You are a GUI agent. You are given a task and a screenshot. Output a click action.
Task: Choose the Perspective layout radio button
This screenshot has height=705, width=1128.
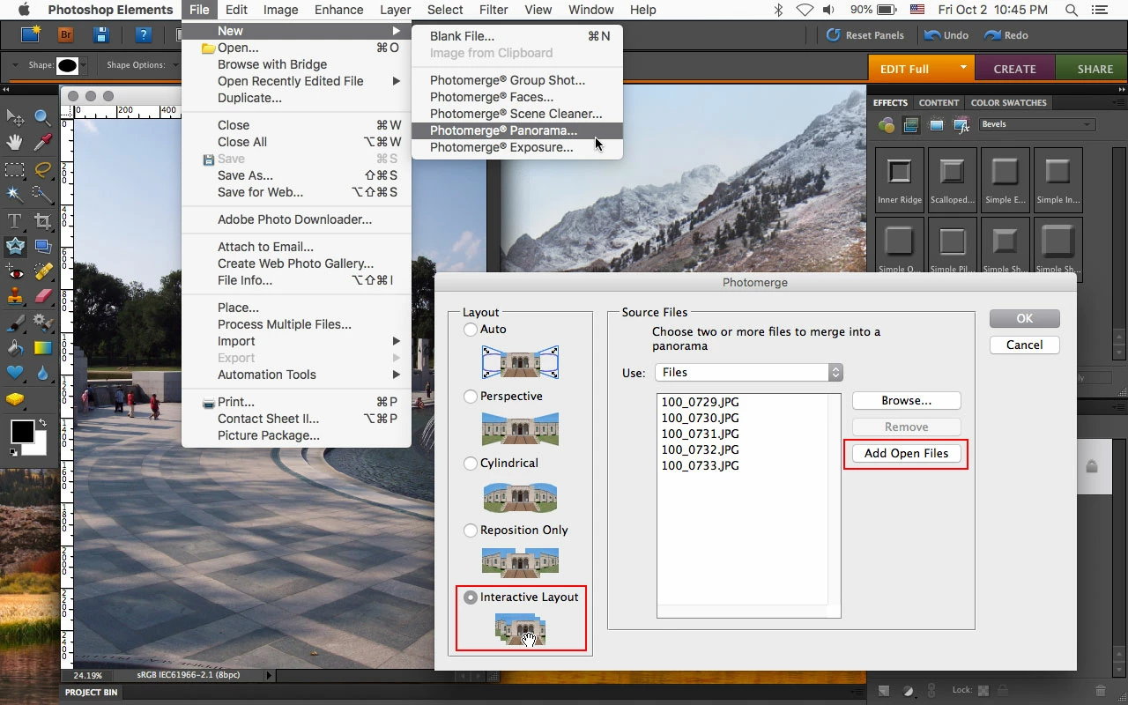471,396
